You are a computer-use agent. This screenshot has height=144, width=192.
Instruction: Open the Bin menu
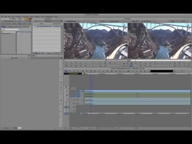tap(9, 17)
